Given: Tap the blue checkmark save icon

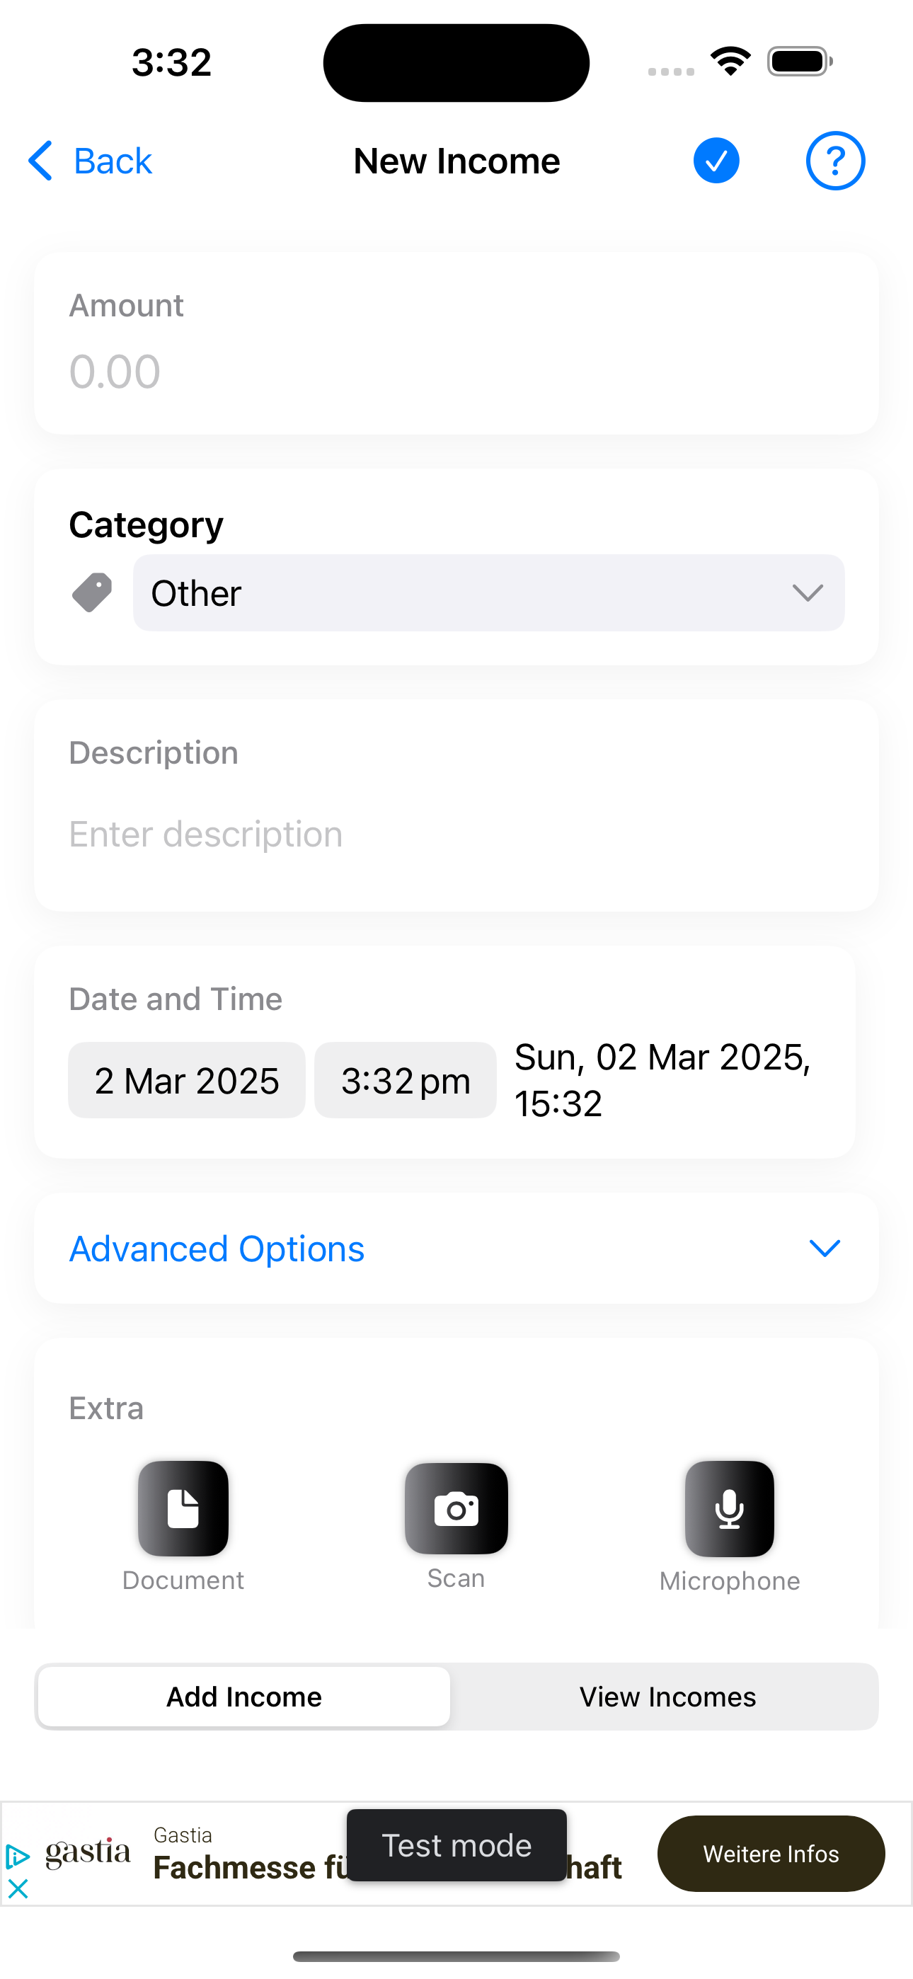Looking at the screenshot, I should (x=716, y=161).
